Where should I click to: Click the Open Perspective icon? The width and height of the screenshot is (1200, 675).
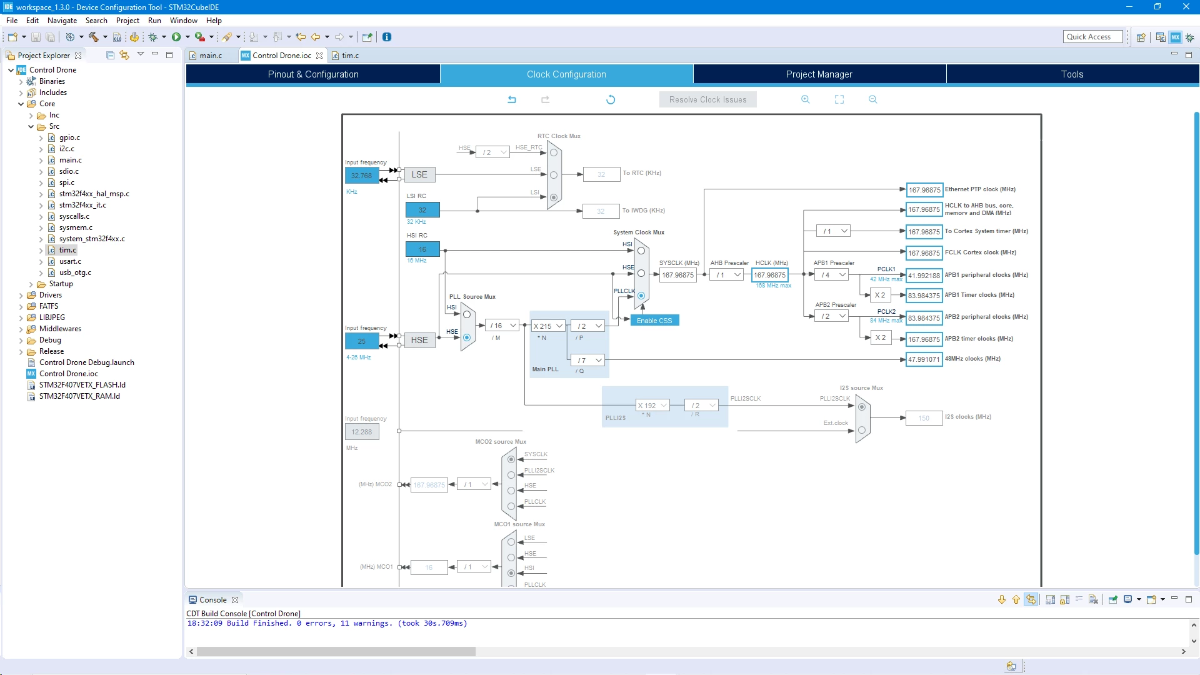[1141, 37]
